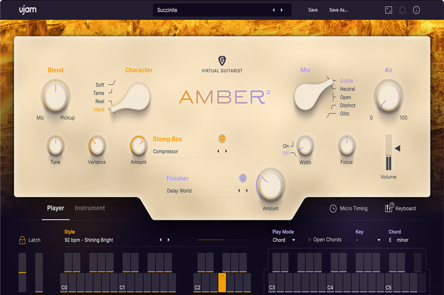This screenshot has width=444, height=295.
Task: Click the ujam logo
Action: point(27,10)
